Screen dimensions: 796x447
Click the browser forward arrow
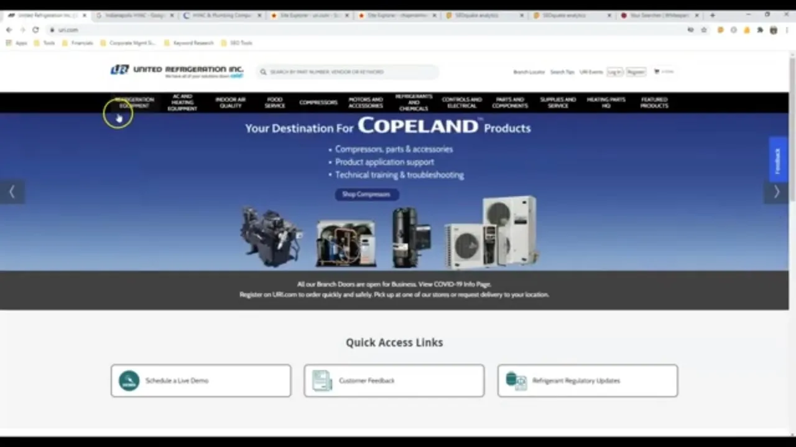click(x=22, y=30)
